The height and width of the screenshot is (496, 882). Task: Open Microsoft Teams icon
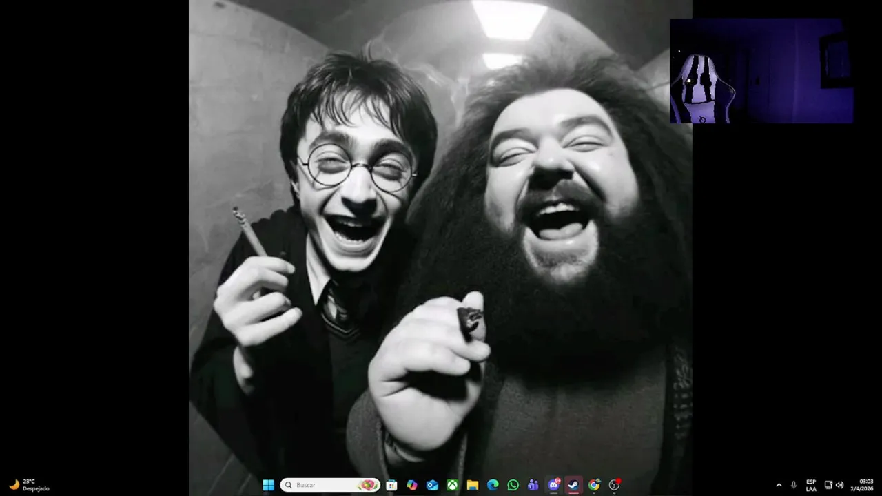533,485
